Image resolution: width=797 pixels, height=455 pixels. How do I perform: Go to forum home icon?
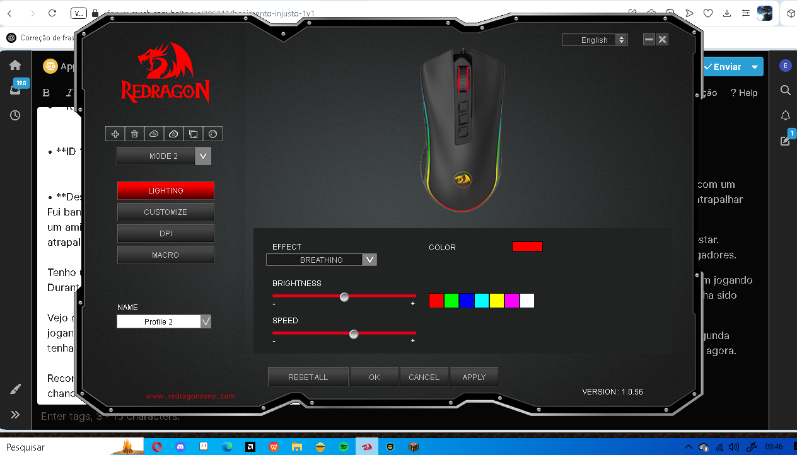[15, 65]
